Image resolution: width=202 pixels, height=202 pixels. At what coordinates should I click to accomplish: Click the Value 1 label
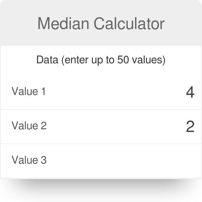click(x=29, y=91)
